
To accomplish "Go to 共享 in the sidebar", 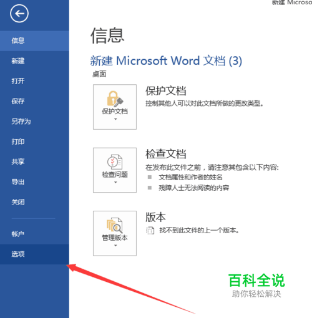I will point(34,161).
